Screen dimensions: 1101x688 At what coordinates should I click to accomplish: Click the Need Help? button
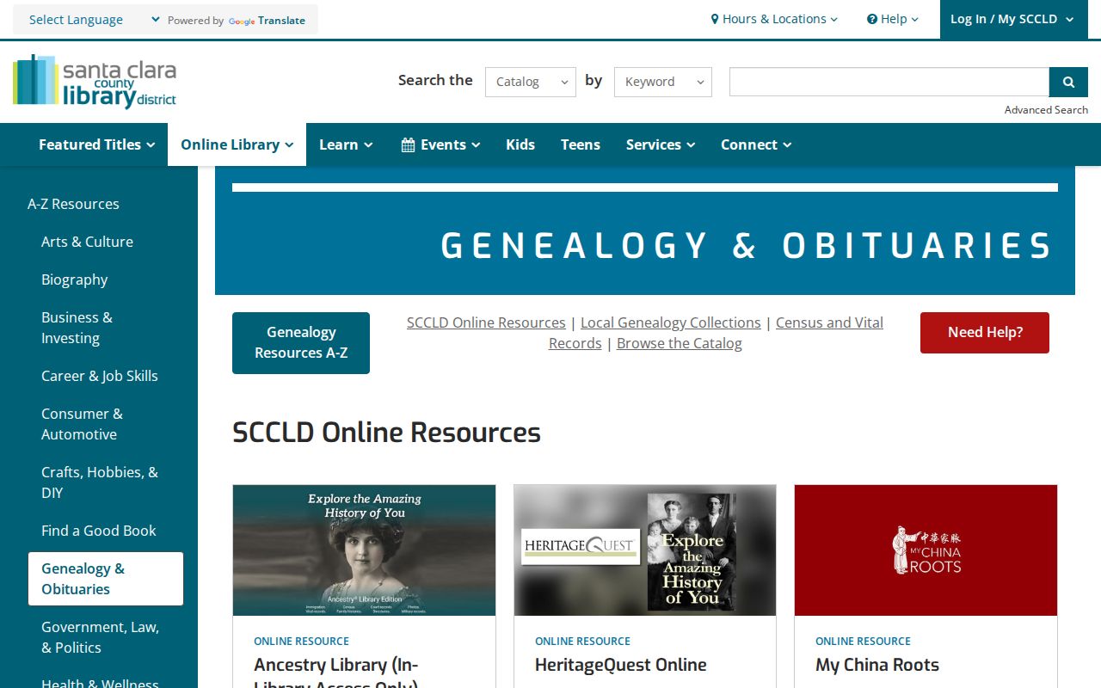[985, 333]
